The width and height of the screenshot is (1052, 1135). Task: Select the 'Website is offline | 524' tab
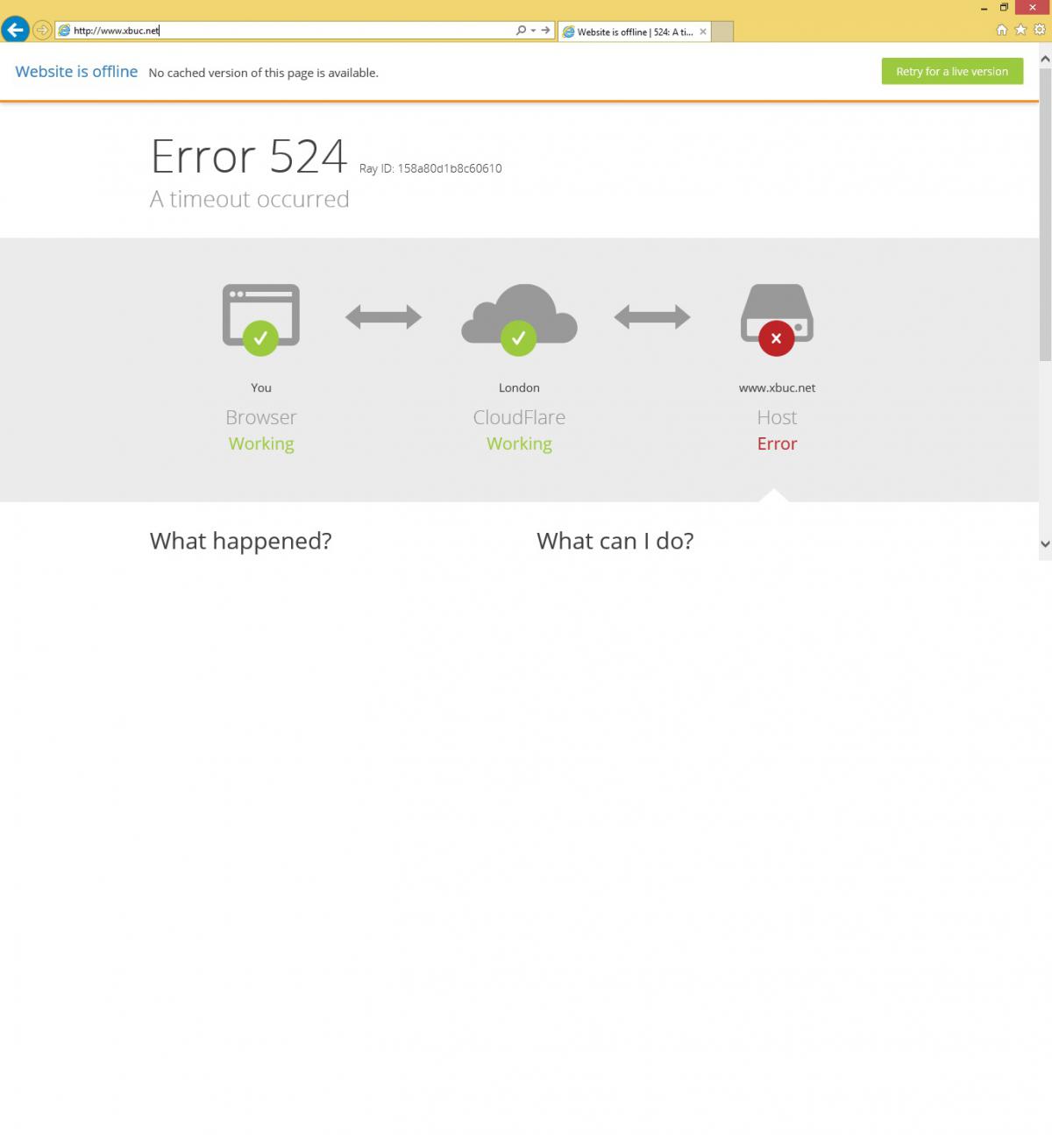[629, 32]
